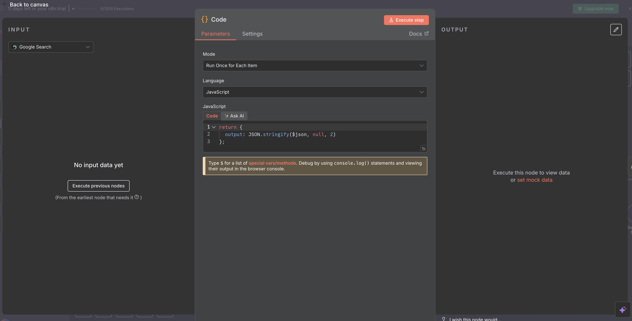The width and height of the screenshot is (632, 321).
Task: Click the code editor expand icon
Action: point(424,148)
